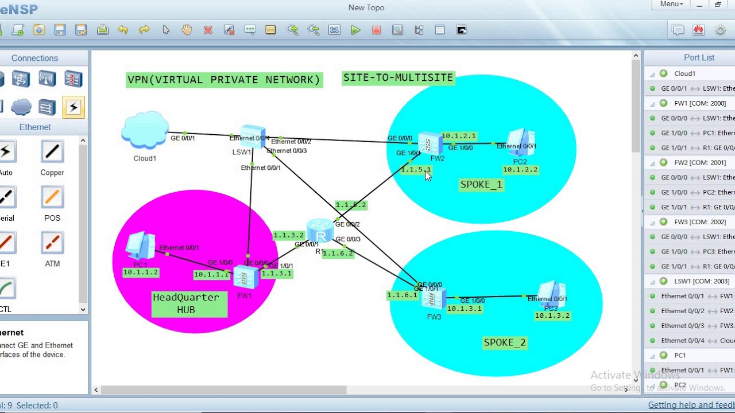Collapse LSW1 [COM: 2003] port group
Screen dimensions: 735x413
click(652, 282)
